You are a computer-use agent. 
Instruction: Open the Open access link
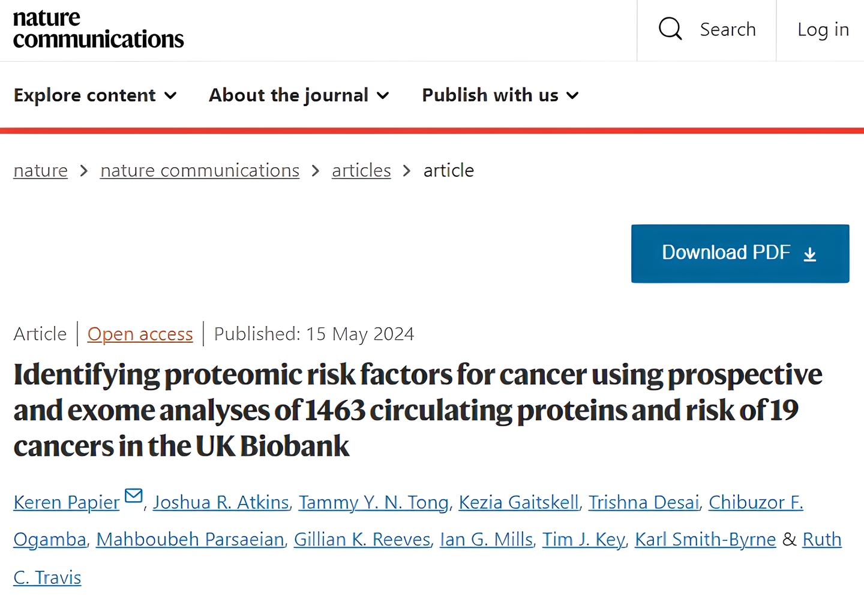(140, 334)
